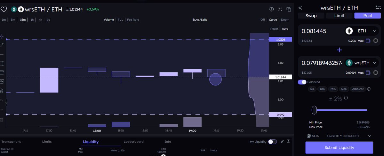Select the grid measure drawing tool
384x156 pixels.
click(2, 81)
